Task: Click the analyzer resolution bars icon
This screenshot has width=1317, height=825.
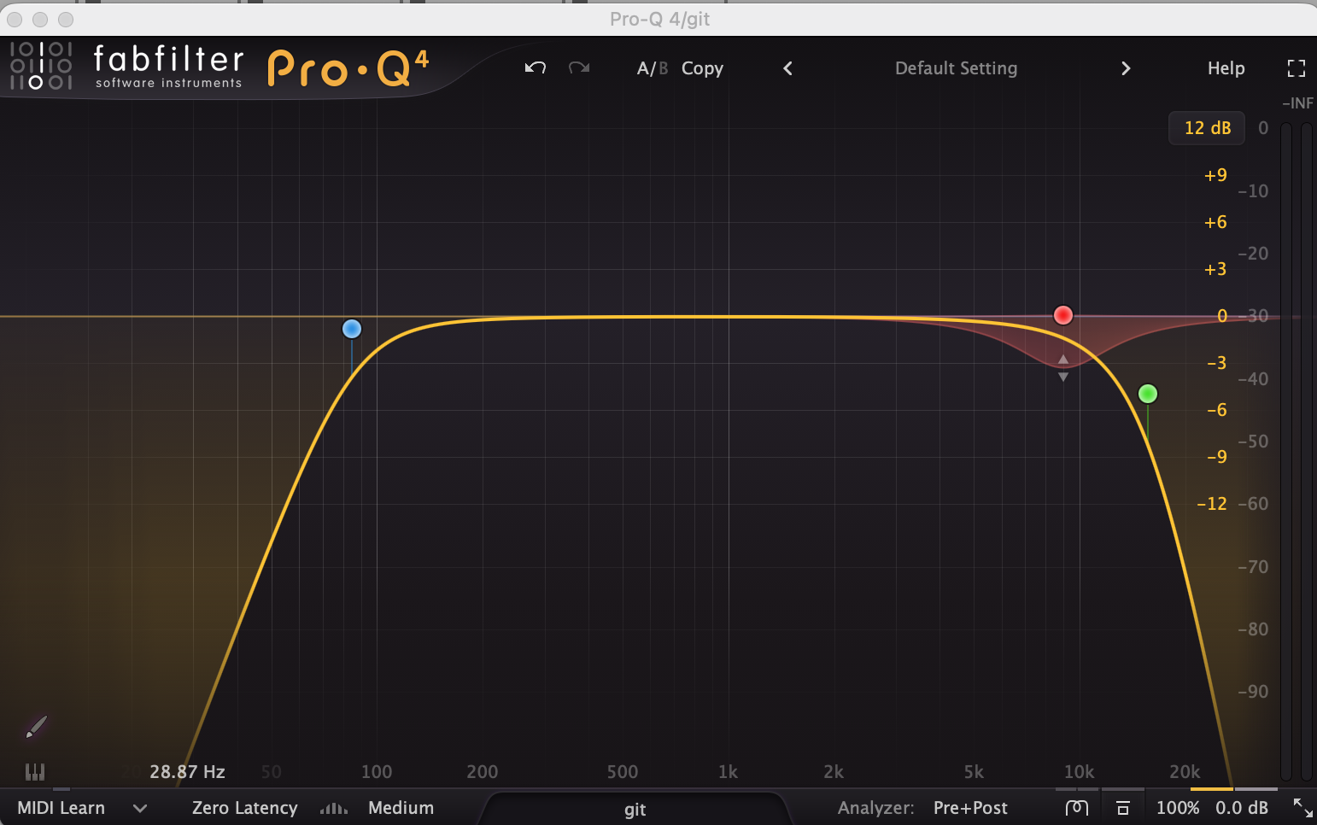Action: [x=333, y=808]
